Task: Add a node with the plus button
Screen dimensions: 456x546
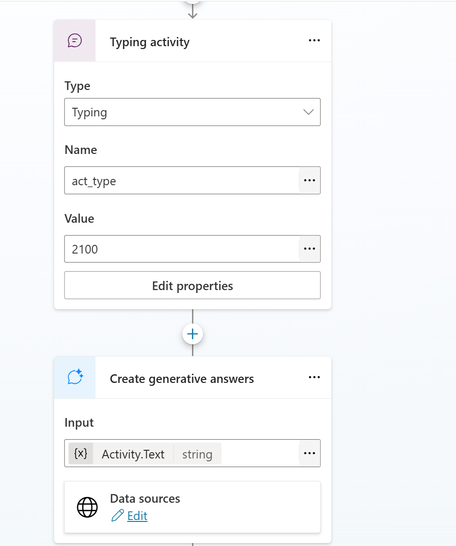Action: coord(192,334)
